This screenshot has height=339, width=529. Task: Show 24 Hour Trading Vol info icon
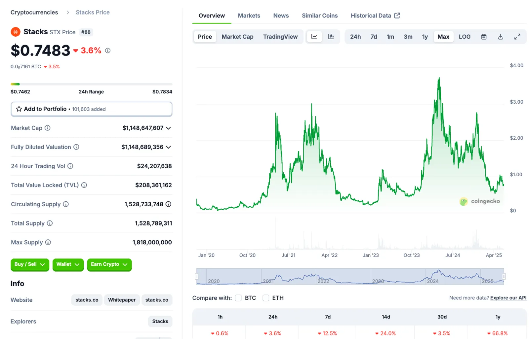click(x=70, y=166)
